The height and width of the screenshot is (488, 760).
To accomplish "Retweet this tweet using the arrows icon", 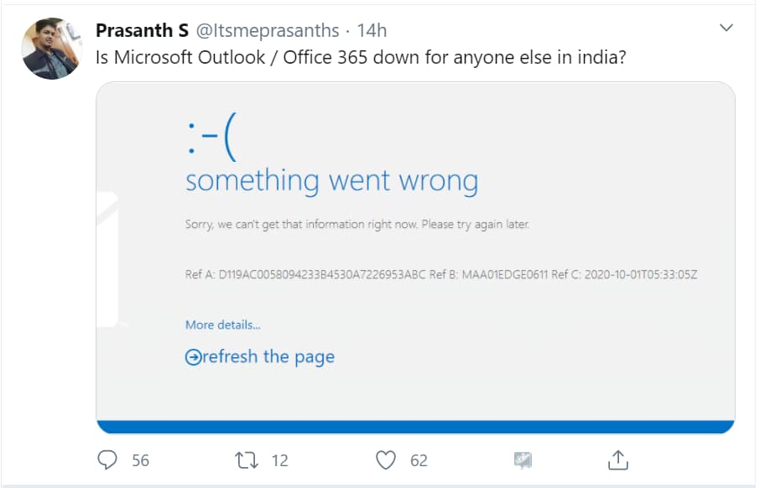I will click(247, 459).
